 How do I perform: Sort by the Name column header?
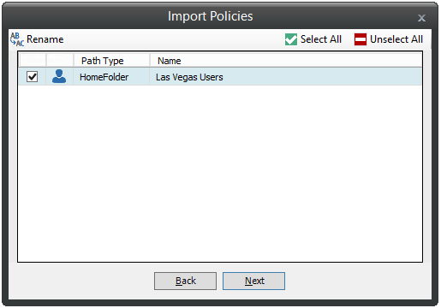pyautogui.click(x=286, y=61)
